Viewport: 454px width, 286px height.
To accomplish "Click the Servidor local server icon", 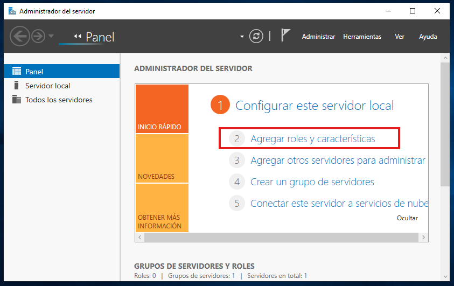I will [x=17, y=86].
